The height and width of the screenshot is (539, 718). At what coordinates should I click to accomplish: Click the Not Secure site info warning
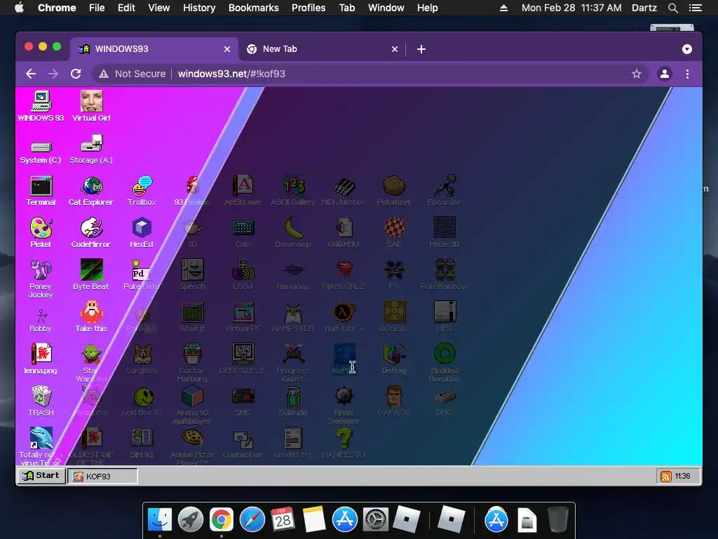tap(133, 74)
